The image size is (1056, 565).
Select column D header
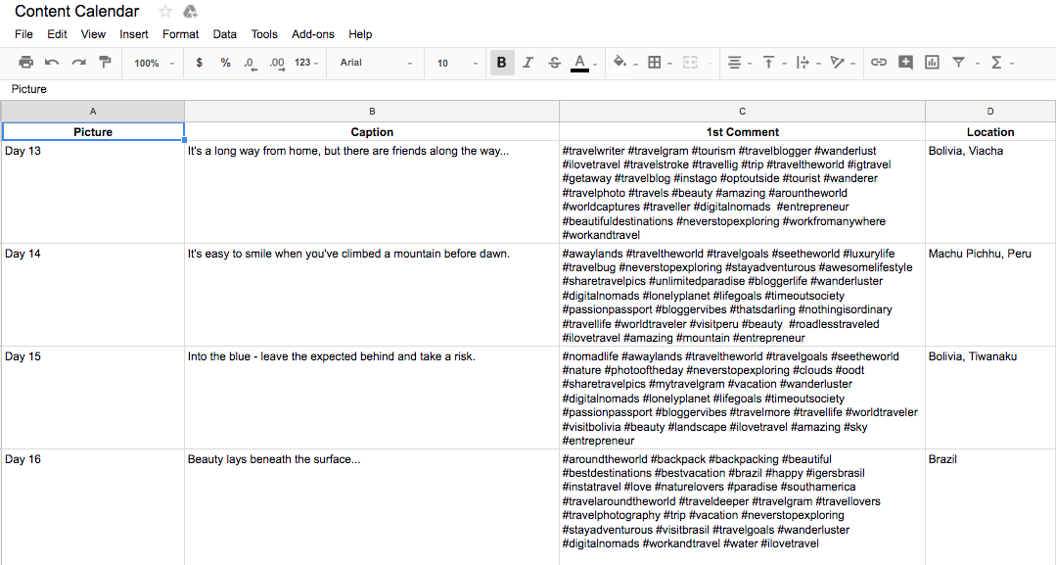coord(990,112)
